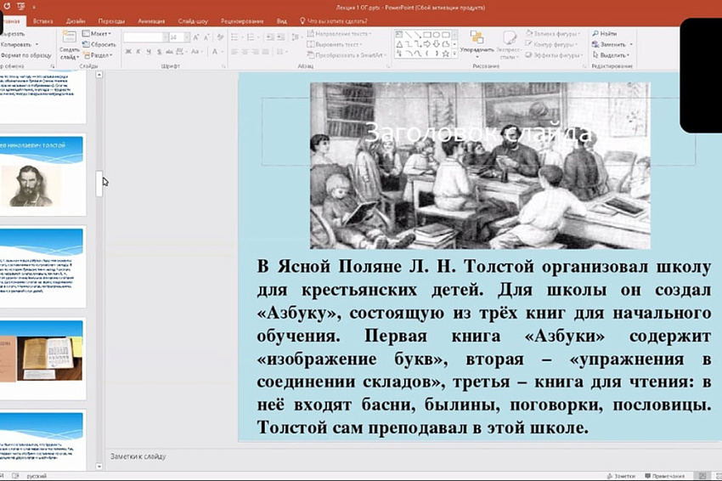Viewport: 722px width, 481px height.
Task: Click the font color button
Action: click(x=213, y=52)
